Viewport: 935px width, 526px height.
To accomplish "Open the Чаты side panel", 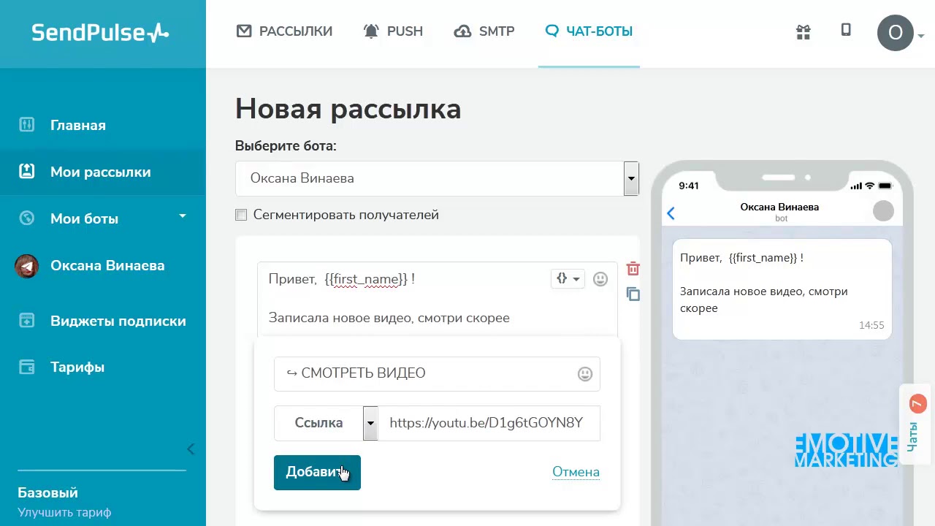I will pos(916,424).
